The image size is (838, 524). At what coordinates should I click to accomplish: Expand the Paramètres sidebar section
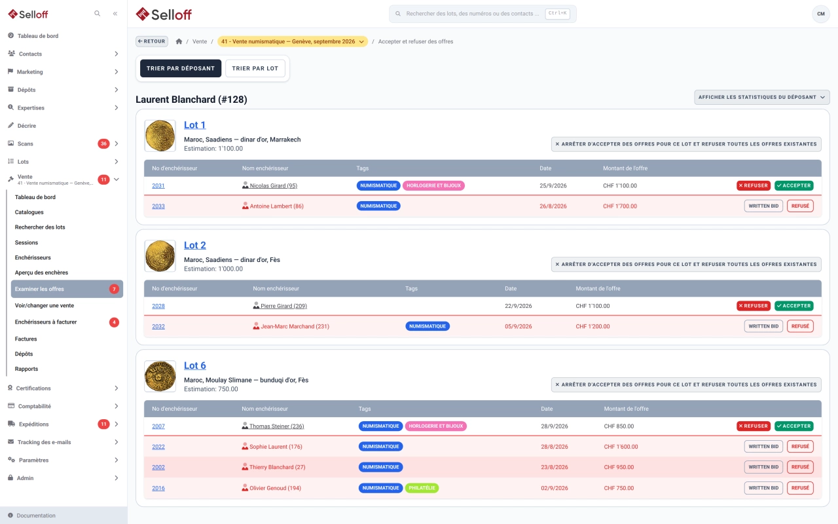[116, 460]
